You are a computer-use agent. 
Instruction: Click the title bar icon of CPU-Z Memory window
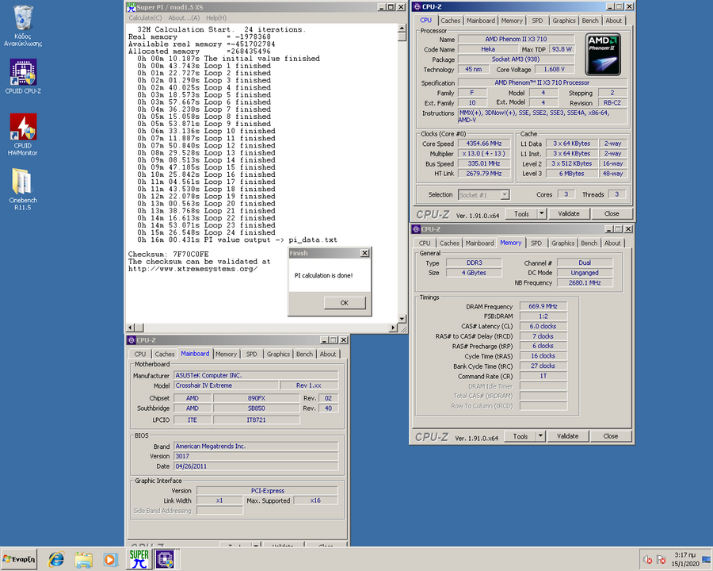pos(416,229)
